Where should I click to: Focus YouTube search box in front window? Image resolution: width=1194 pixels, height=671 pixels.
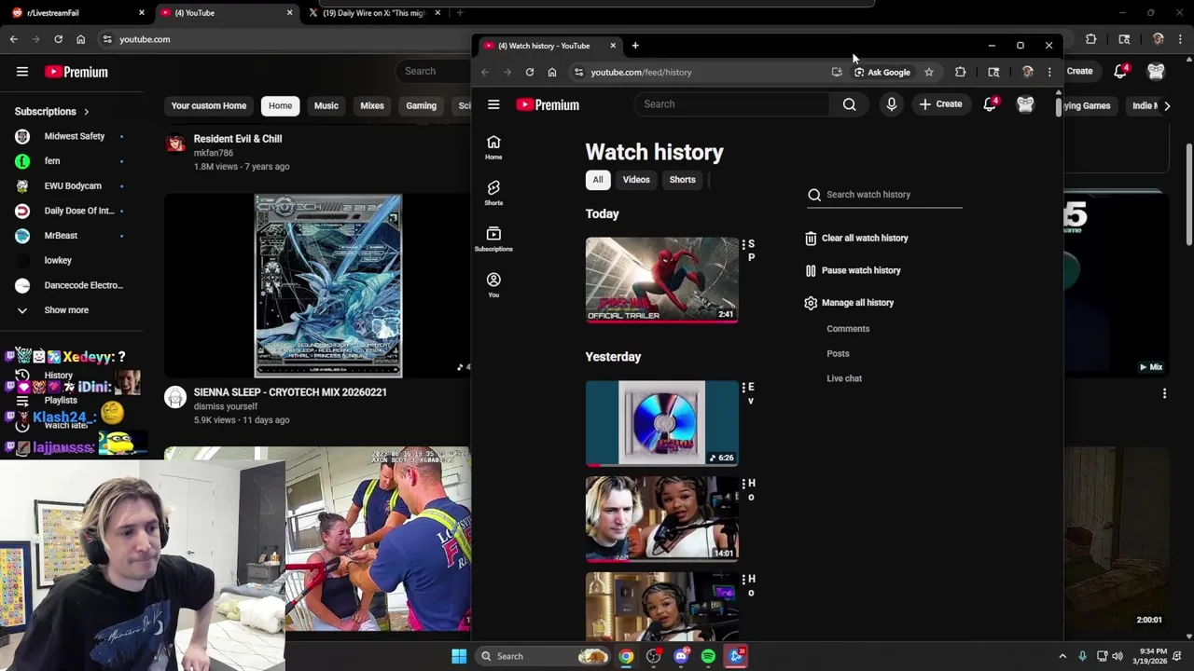(733, 104)
